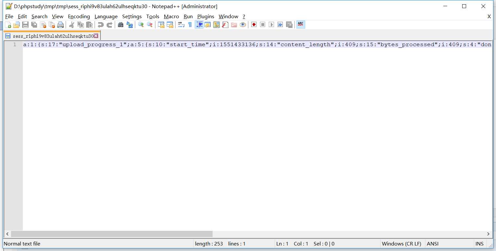The height and width of the screenshot is (251, 496).
Task: Toggle the indent guide icon
Action: point(199,25)
